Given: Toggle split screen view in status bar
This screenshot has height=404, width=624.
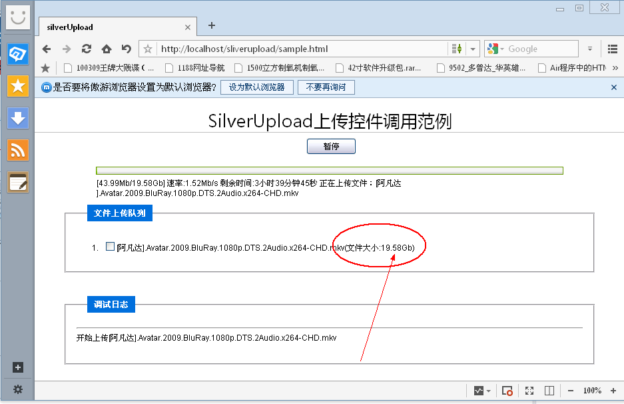Looking at the screenshot, I should 549,391.
